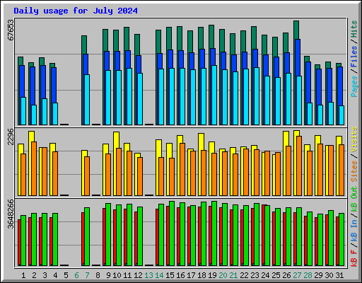Select the orange Sites bar for day 27
Viewport: 362px width, 283px height.
click(x=299, y=166)
